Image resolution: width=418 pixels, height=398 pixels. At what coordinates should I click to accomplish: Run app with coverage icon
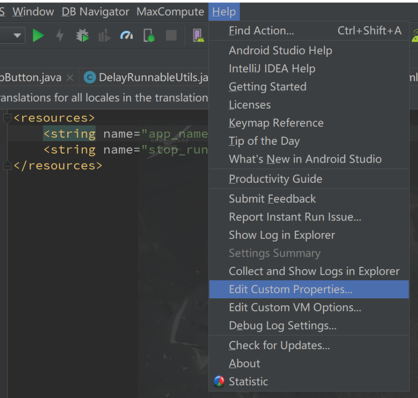point(104,35)
